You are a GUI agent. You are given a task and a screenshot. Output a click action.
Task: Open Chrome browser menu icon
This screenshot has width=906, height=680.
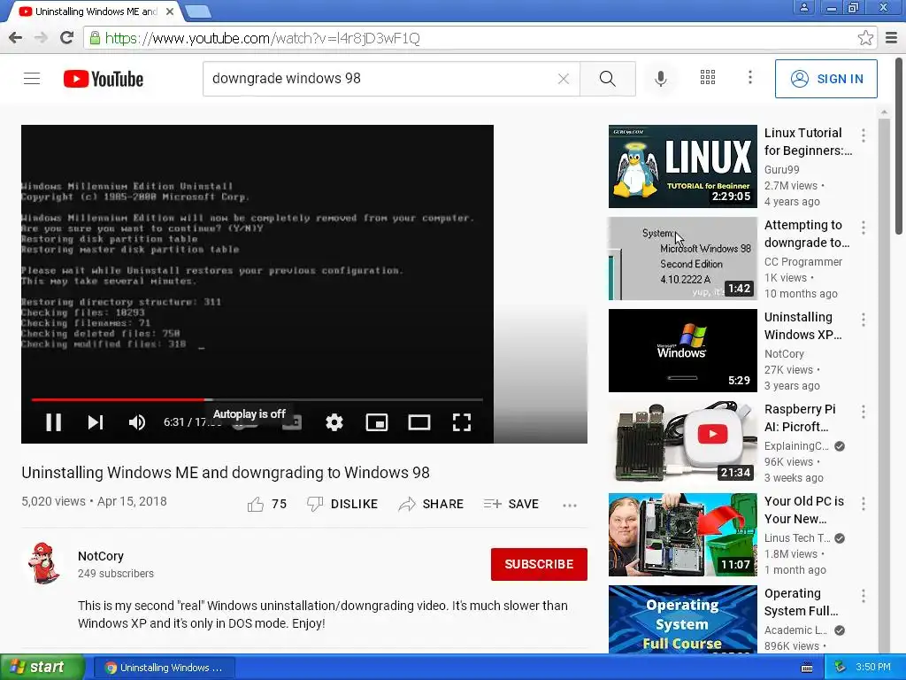(x=892, y=38)
